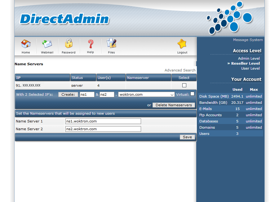This screenshot has height=202, width=279.
Task: Tick the Select checkbox for the 91.xxx IP row
Action: click(x=184, y=85)
